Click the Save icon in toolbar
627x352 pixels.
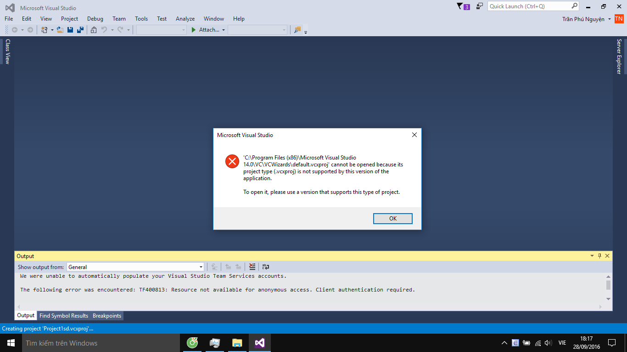coord(70,30)
